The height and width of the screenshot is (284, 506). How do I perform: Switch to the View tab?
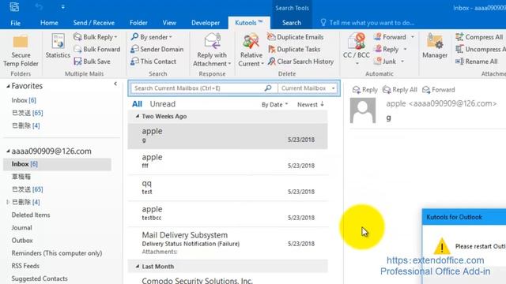(169, 23)
